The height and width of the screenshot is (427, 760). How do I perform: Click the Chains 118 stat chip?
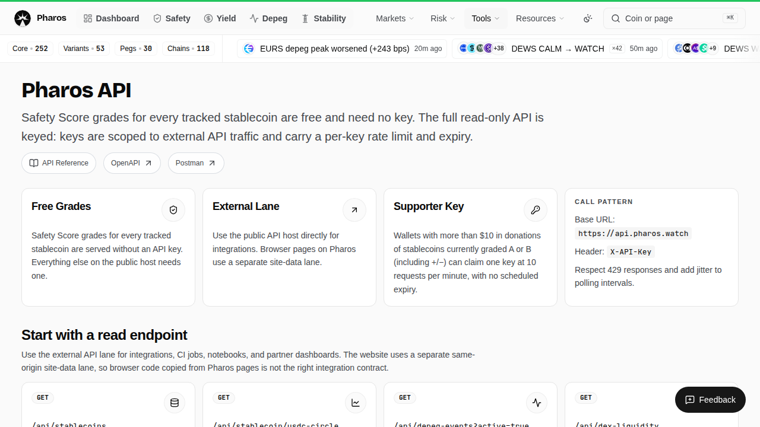tap(188, 49)
